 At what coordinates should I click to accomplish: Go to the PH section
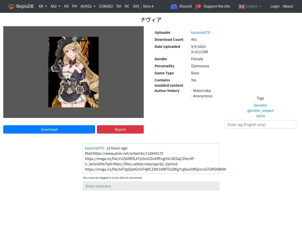click(x=74, y=6)
